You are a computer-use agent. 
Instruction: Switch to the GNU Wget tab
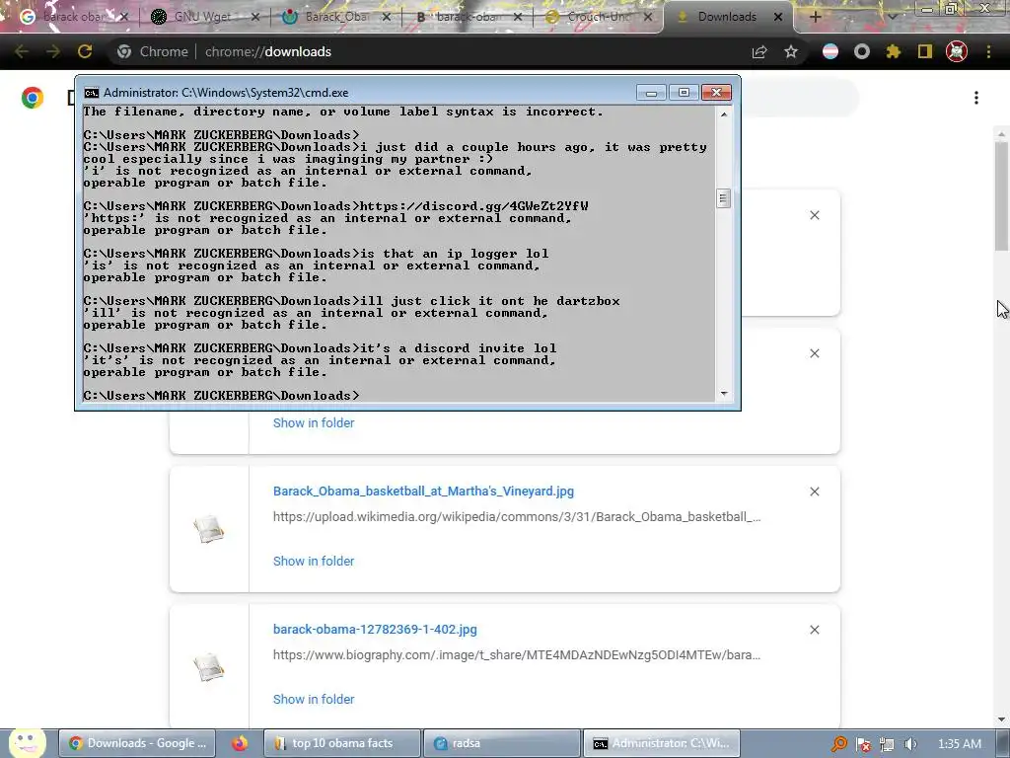[202, 17]
